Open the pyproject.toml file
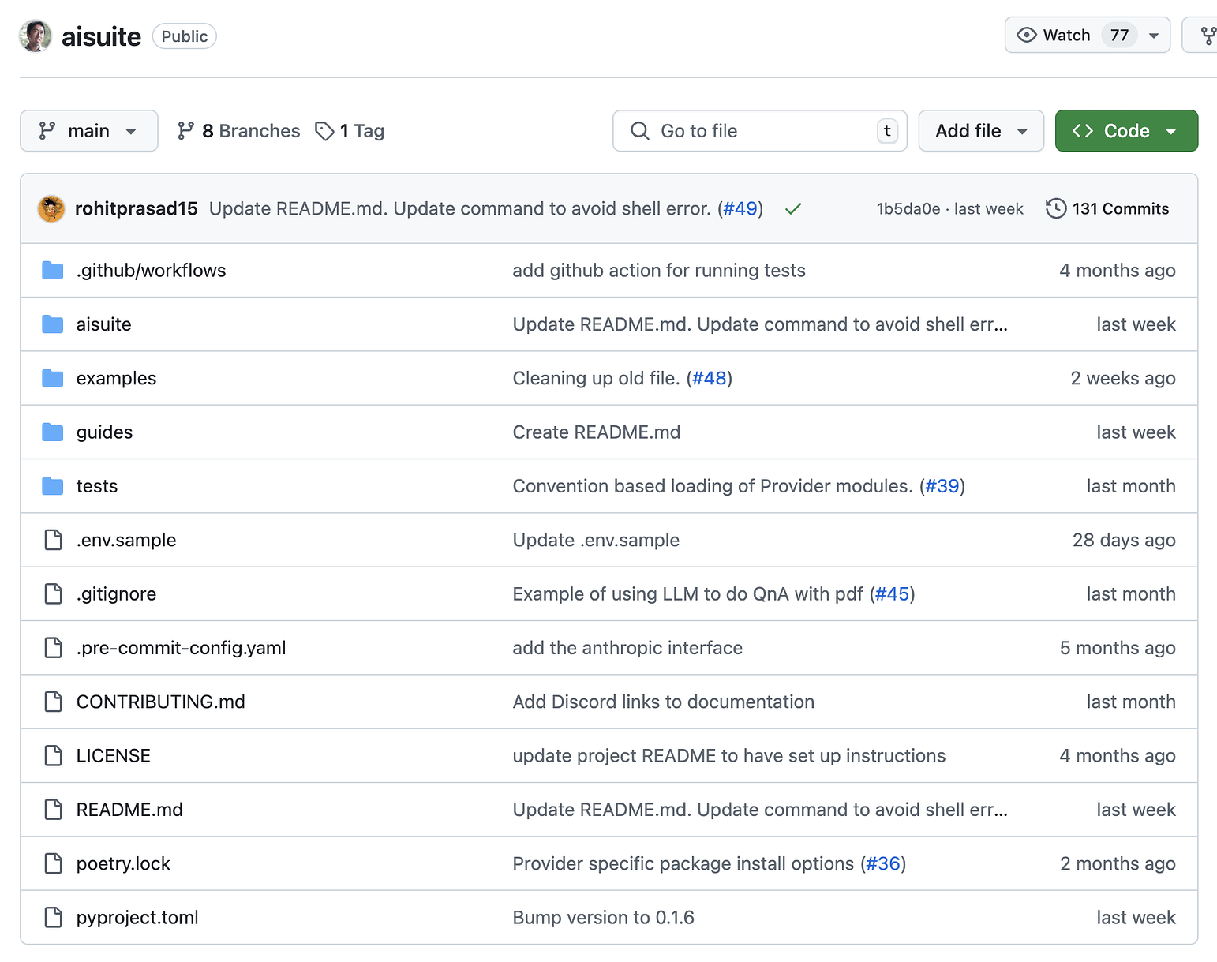 [x=137, y=918]
